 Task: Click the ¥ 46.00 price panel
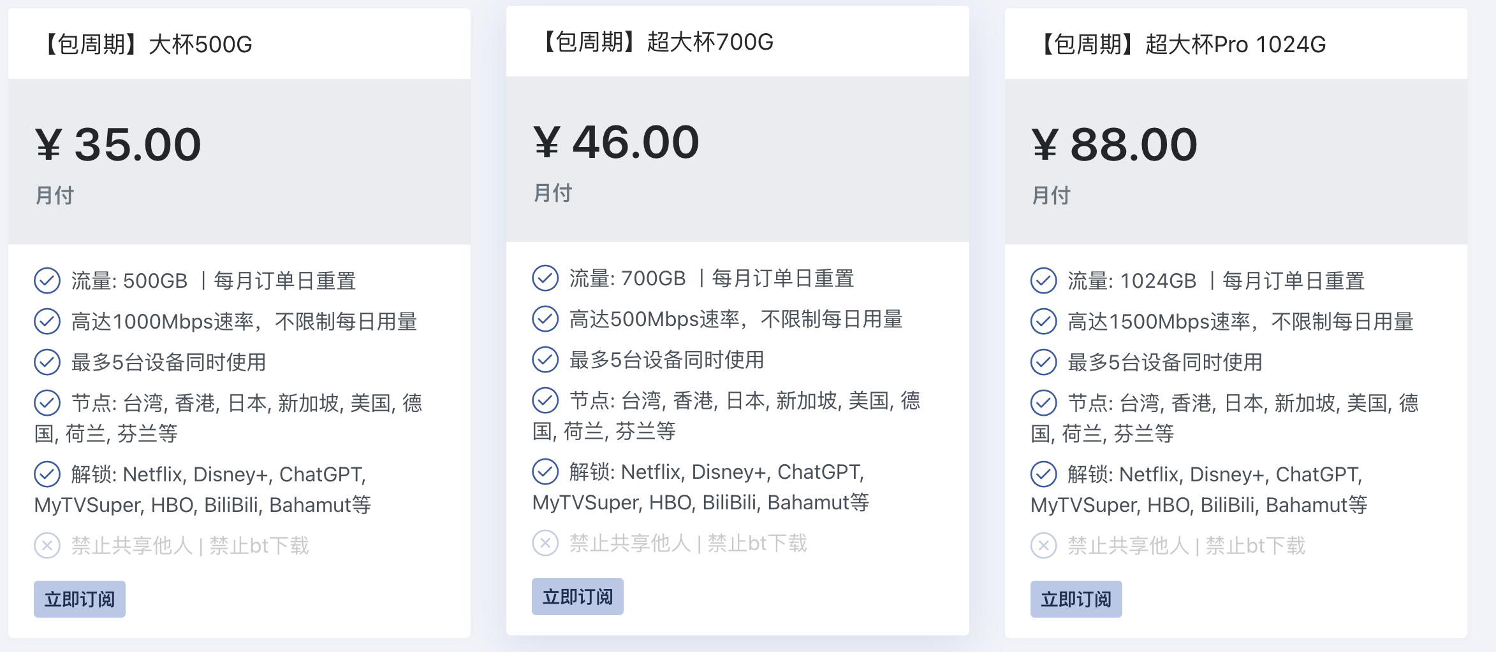(x=738, y=159)
